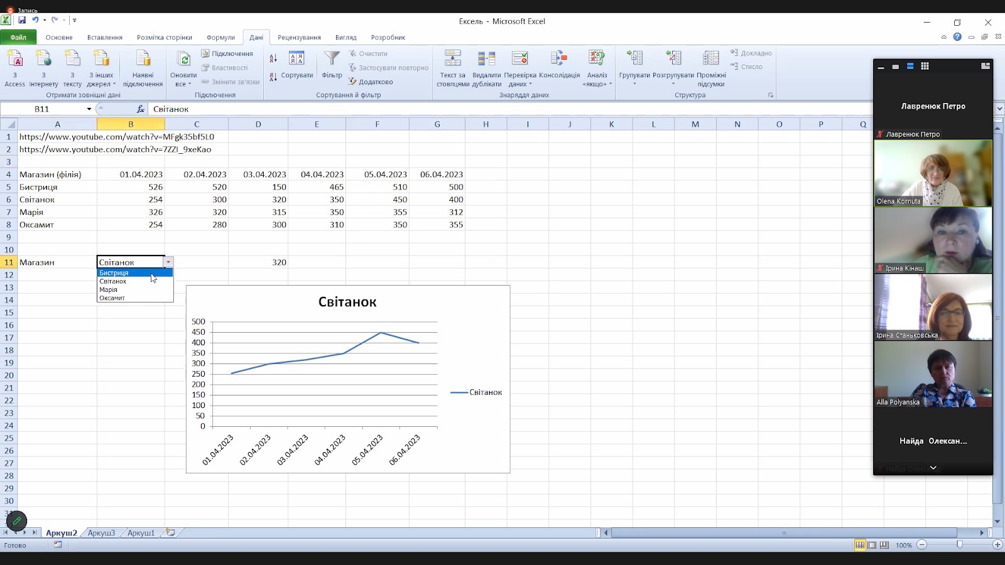
Task: Click the Sort A-Z ascending icon
Action: [273, 58]
